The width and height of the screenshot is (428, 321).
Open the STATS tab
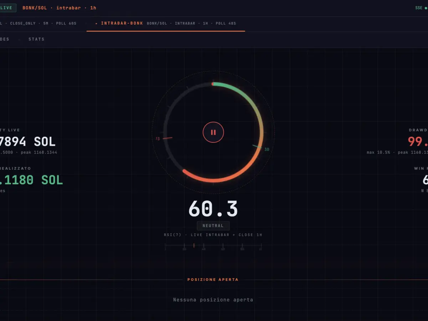point(36,39)
